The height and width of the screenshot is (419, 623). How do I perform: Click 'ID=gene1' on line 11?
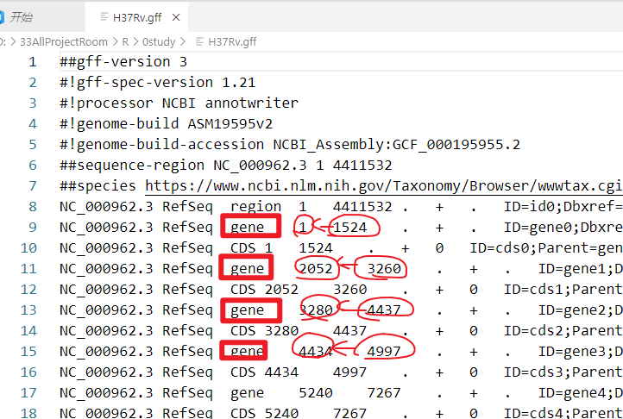point(572,269)
